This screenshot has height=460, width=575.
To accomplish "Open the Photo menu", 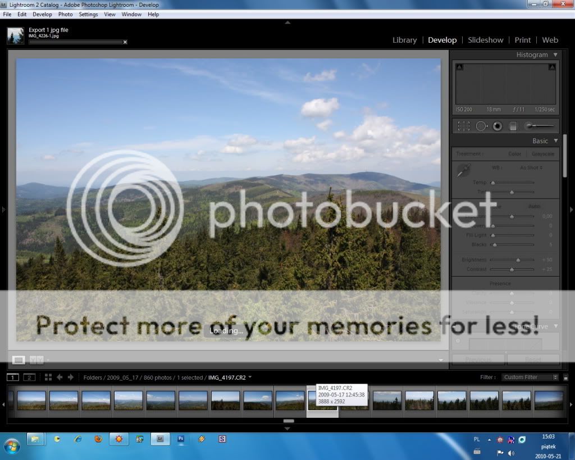I will [65, 14].
